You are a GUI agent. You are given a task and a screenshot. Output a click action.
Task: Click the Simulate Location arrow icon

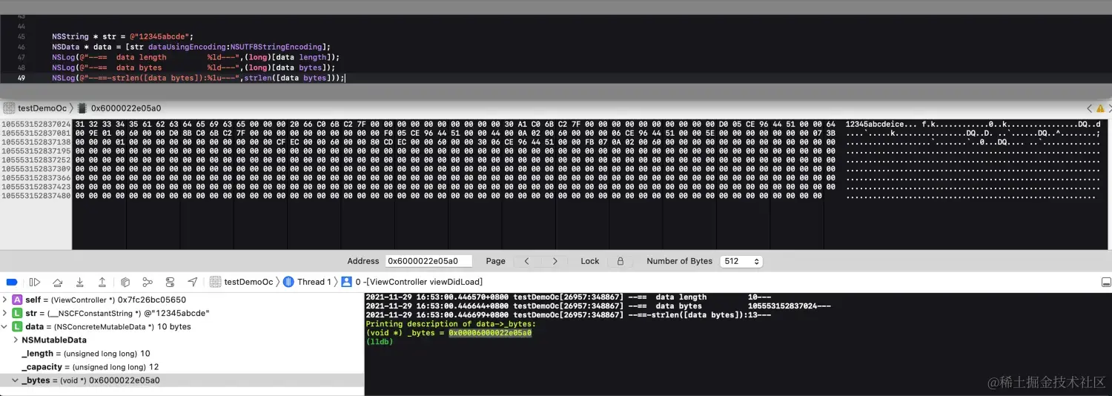point(193,282)
